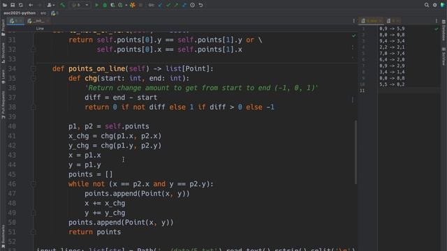
Task: Click empty line 11 in right data pane
Action: click(x=409, y=91)
